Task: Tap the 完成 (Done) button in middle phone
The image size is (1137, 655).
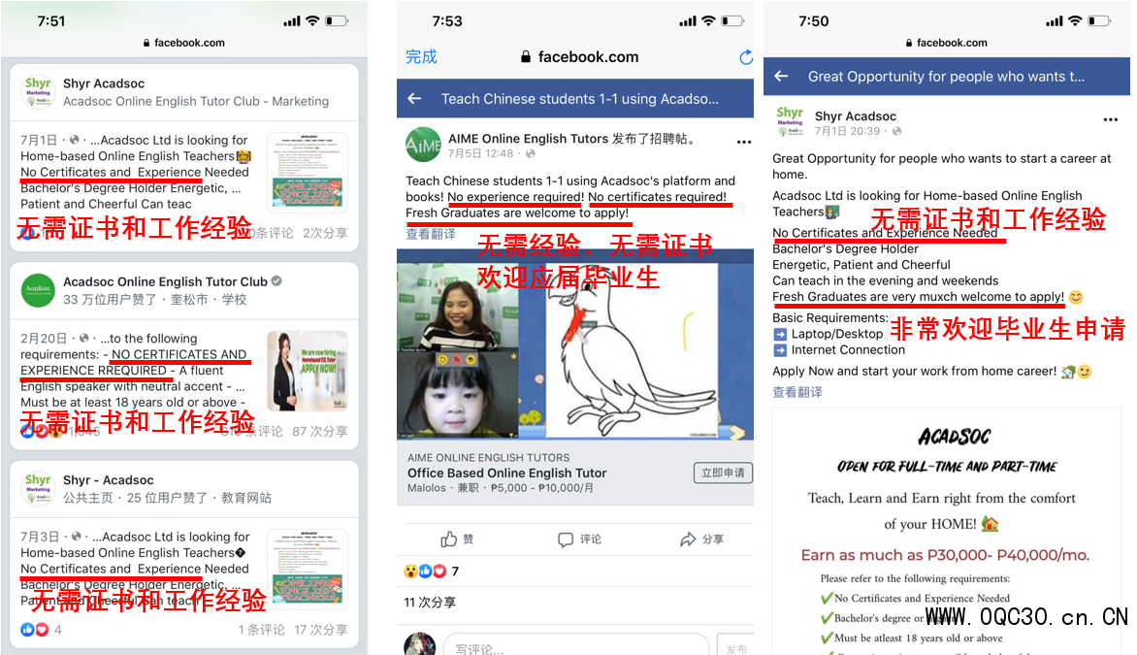Action: click(421, 56)
